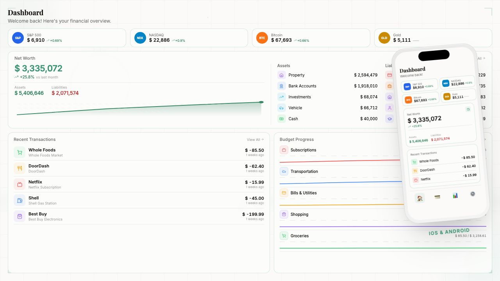Tap the bar chart tab in phone mockup
Image resolution: width=500 pixels, height=281 pixels.
455,195
